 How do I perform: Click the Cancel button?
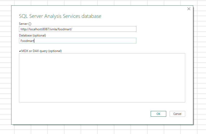177,114
